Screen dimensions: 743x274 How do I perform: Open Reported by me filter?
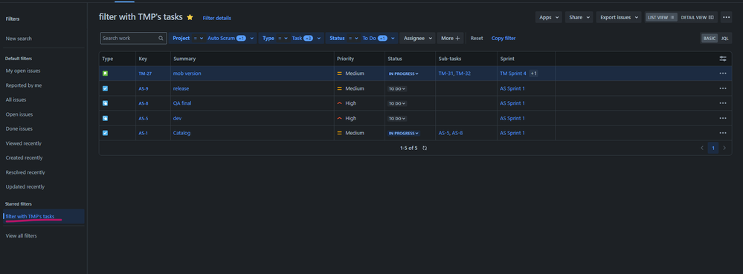pyautogui.click(x=24, y=85)
